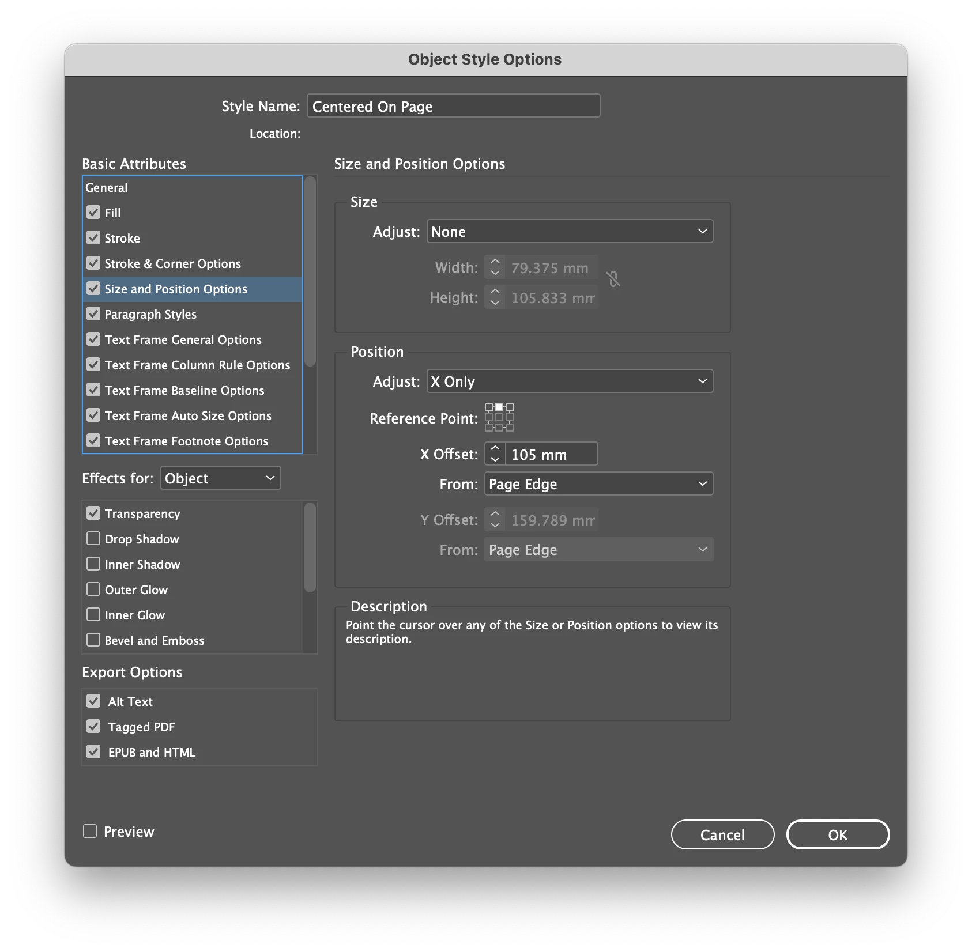The height and width of the screenshot is (952, 972).
Task: Click the Basic Attributes list scrollbar
Action: 310,271
